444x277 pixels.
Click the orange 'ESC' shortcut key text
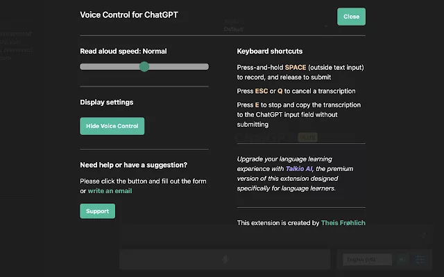click(x=262, y=91)
